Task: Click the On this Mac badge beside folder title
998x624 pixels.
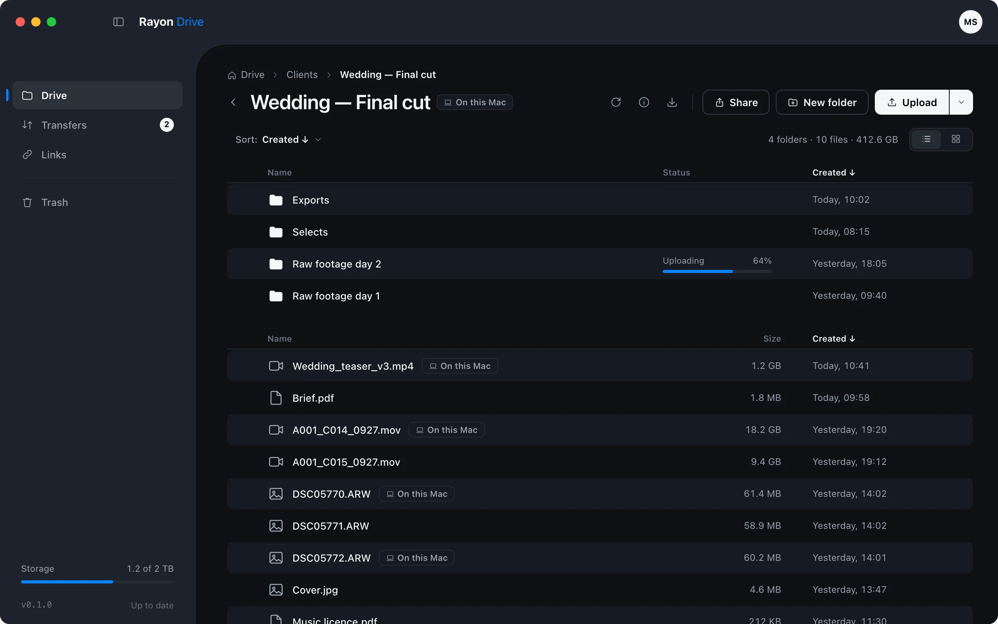Action: click(475, 102)
